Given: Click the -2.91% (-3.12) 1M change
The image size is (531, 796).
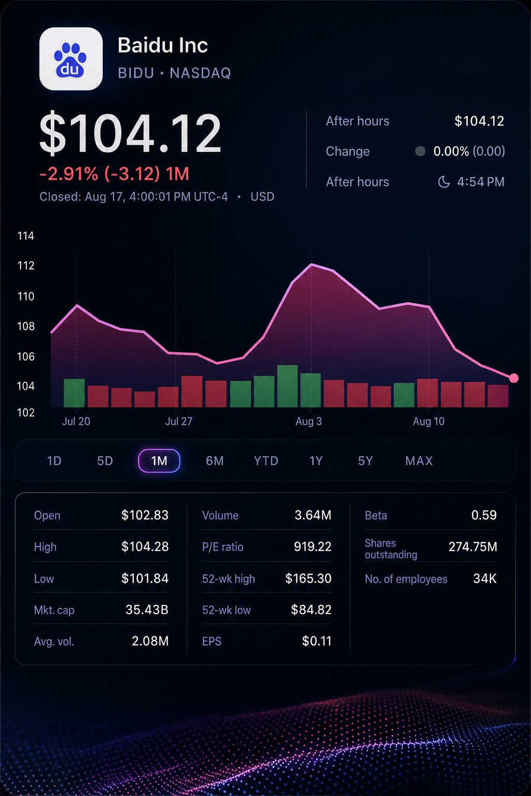Looking at the screenshot, I should [115, 174].
